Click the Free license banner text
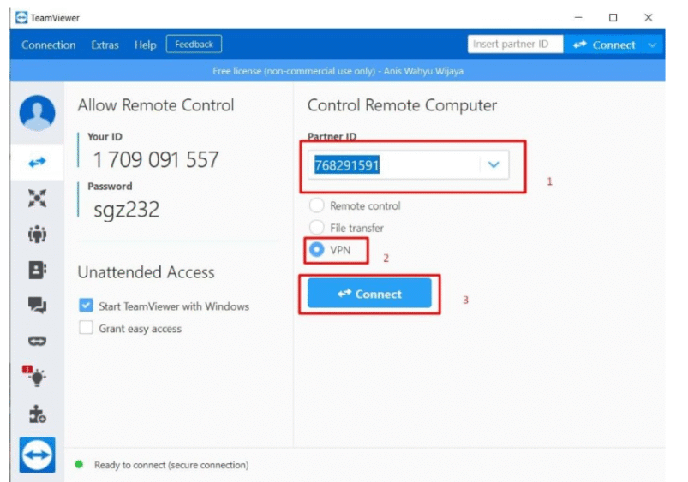This screenshot has height=482, width=688. point(338,71)
